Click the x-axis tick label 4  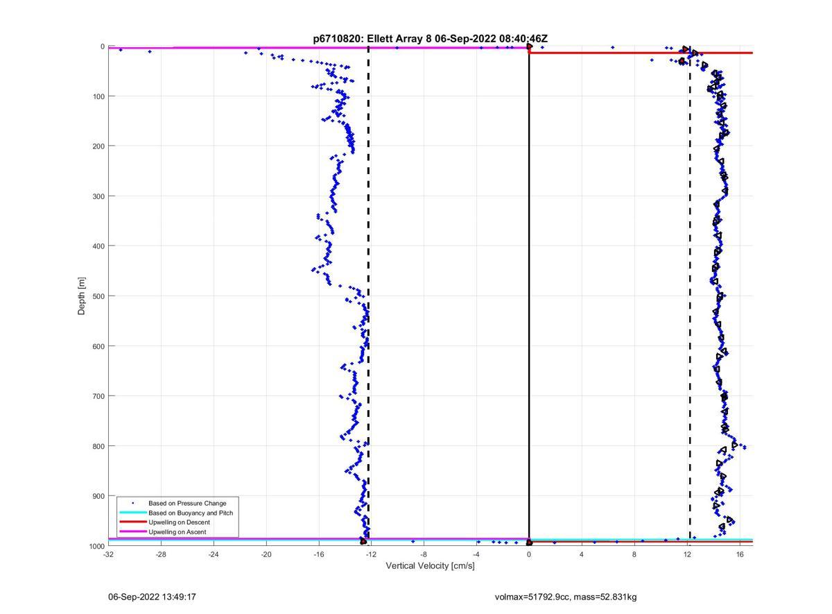[582, 554]
